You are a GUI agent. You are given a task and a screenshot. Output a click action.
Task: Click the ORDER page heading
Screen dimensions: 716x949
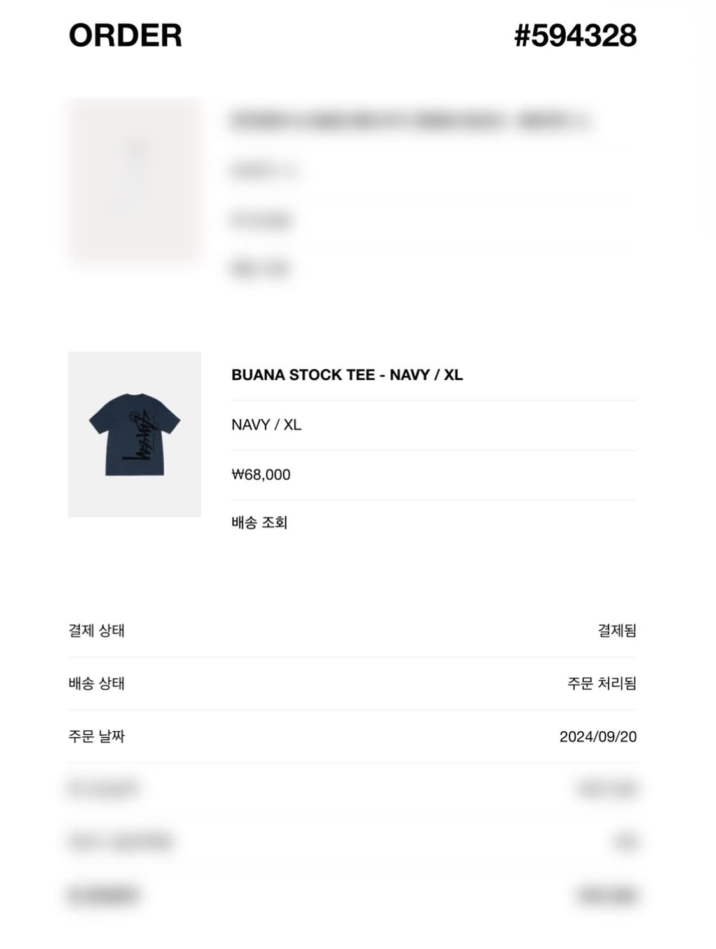pyautogui.click(x=125, y=35)
